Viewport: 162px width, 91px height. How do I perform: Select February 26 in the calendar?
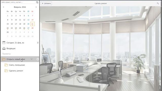click(24, 28)
